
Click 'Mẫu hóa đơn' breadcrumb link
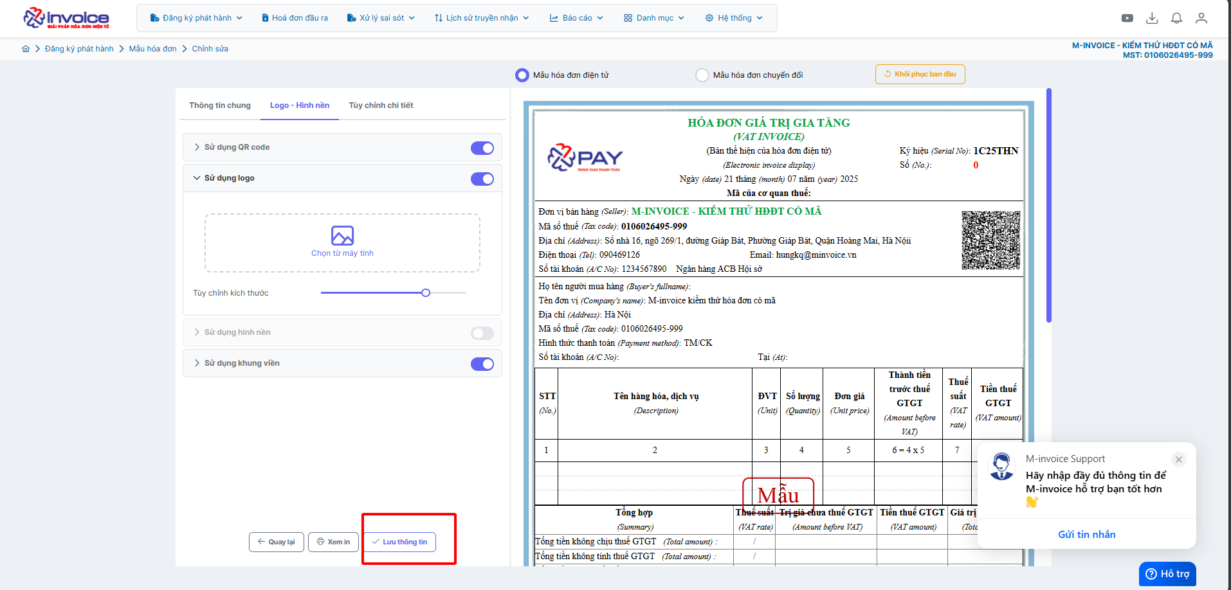[152, 49]
